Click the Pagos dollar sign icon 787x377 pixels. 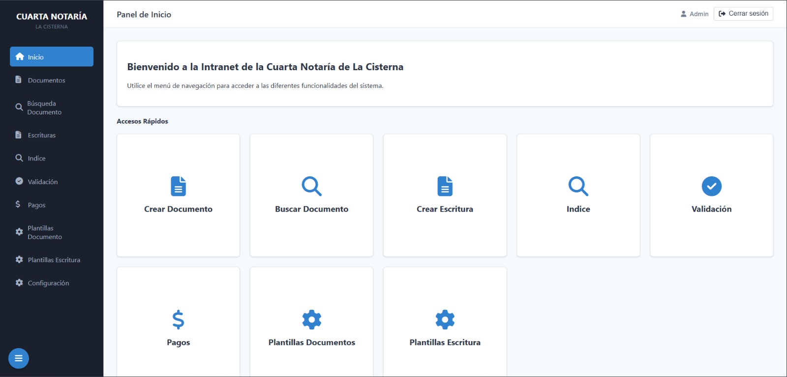click(178, 320)
